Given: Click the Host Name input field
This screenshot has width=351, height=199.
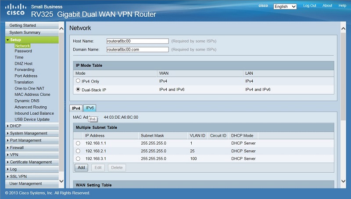Looking at the screenshot, I should [137, 41].
